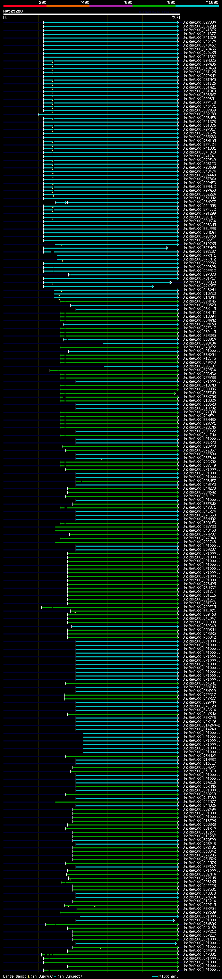Viewport: 222px width, 979px height.
Task: Select UniRef100_Q14240-2 label
Action: pyautogui.click(x=202, y=725)
